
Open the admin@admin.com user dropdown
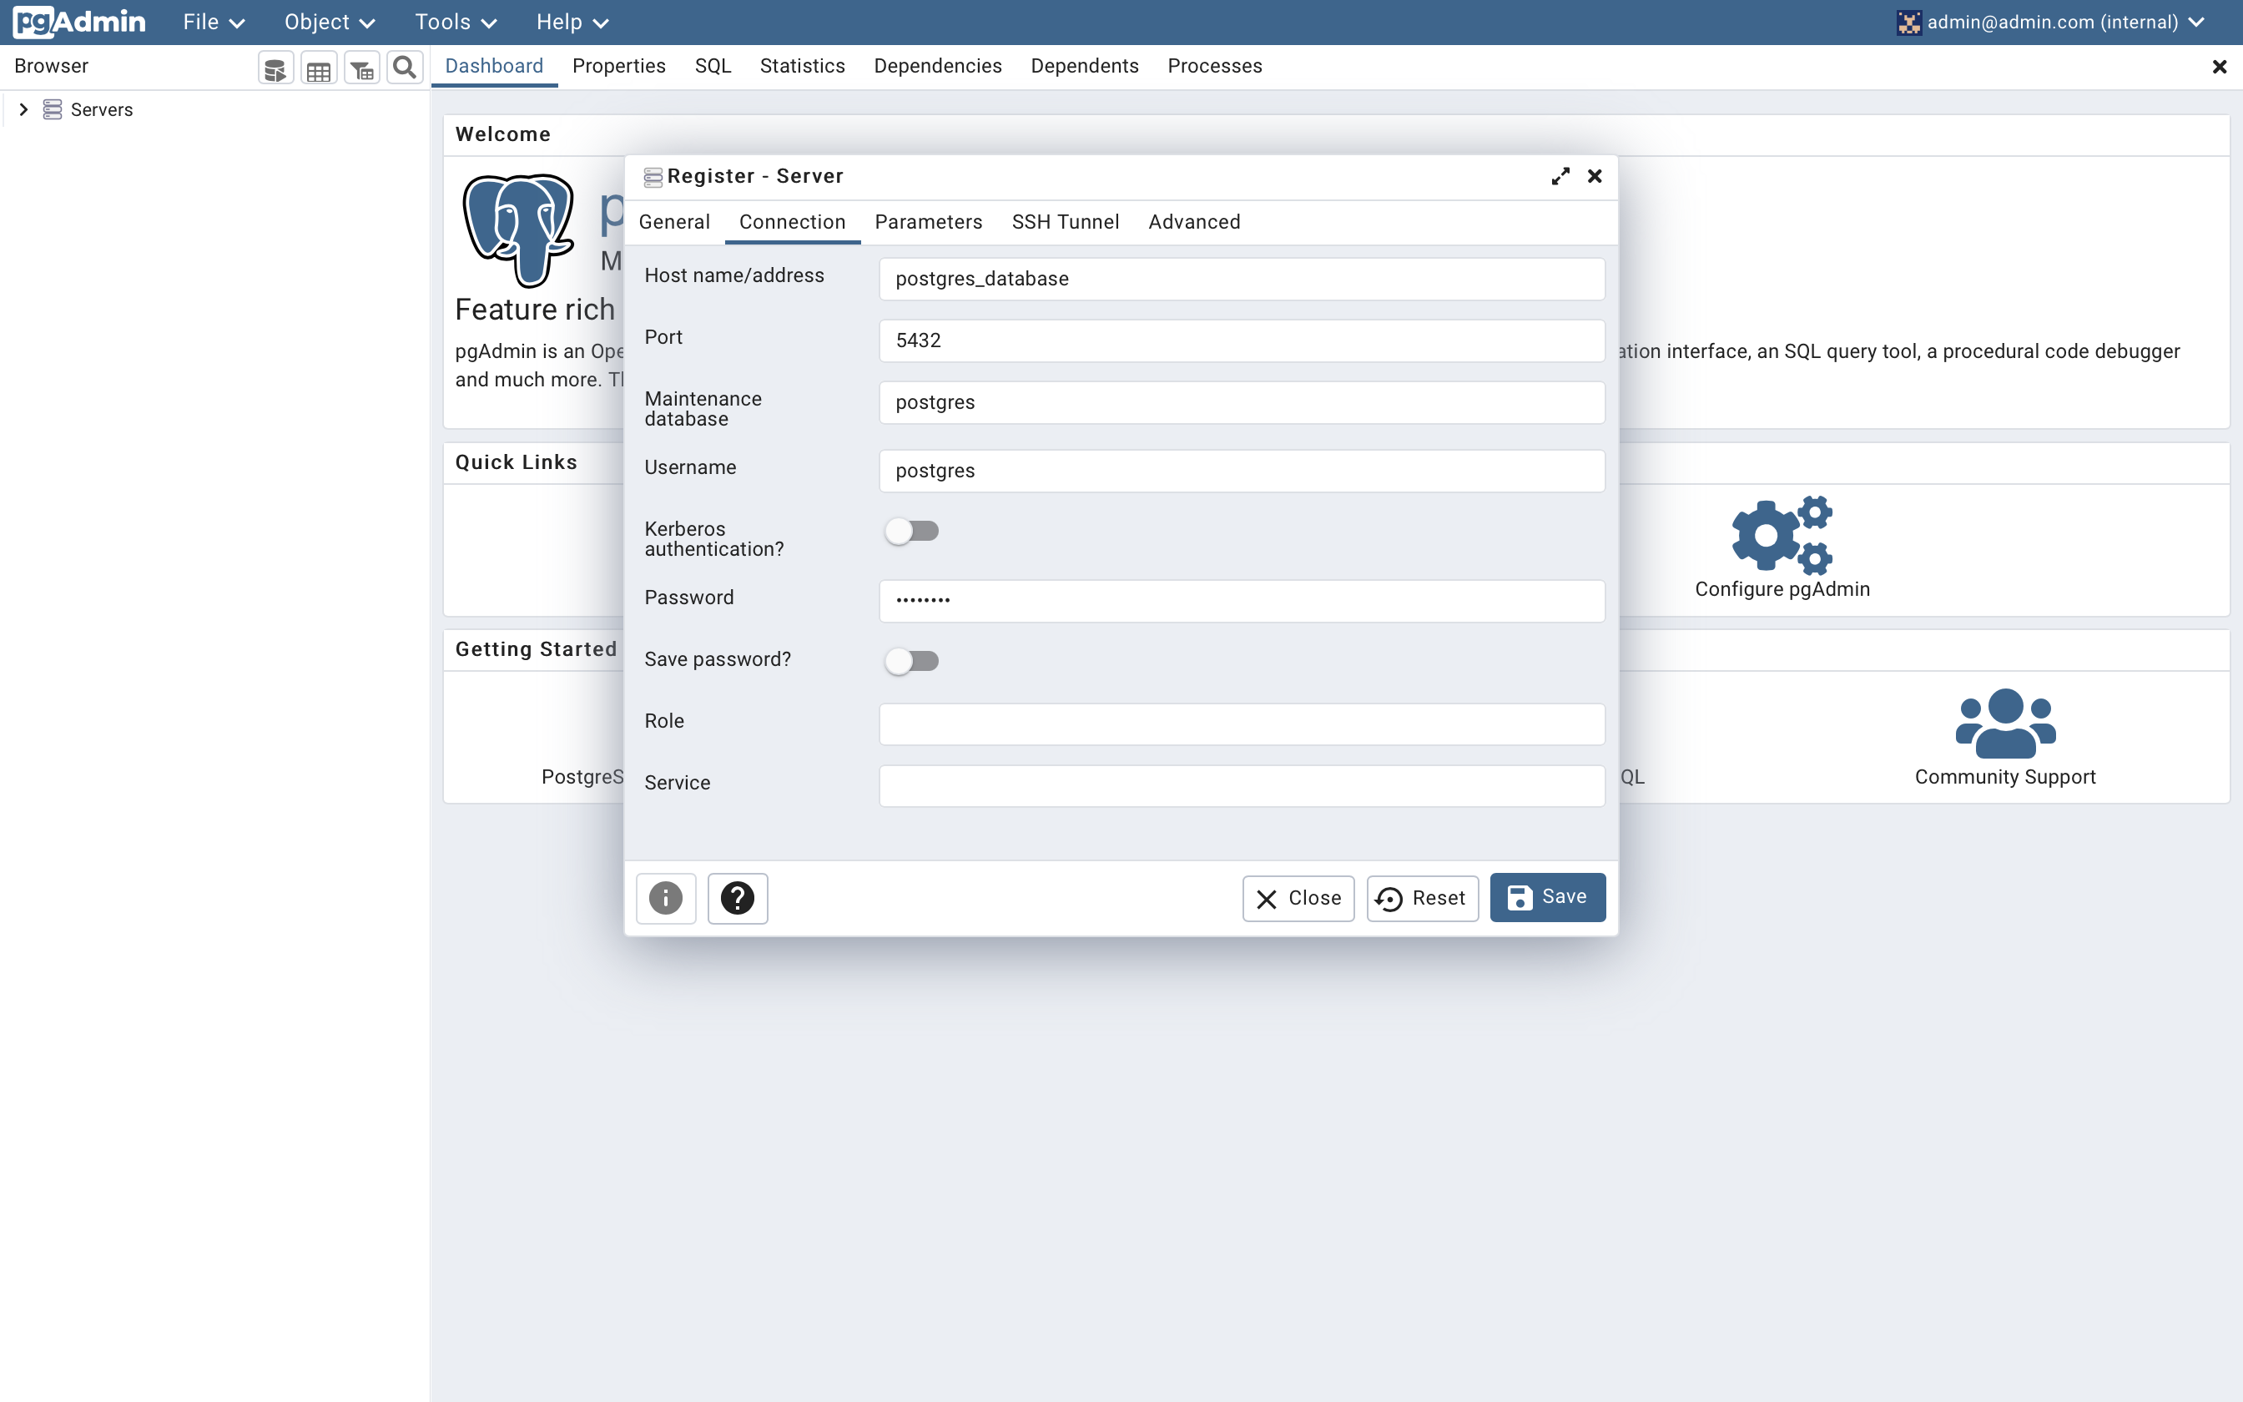[2051, 23]
